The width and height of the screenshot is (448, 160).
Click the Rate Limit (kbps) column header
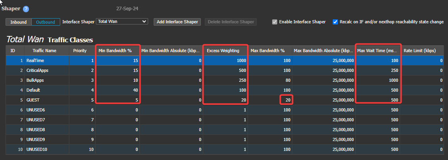(x=422, y=51)
